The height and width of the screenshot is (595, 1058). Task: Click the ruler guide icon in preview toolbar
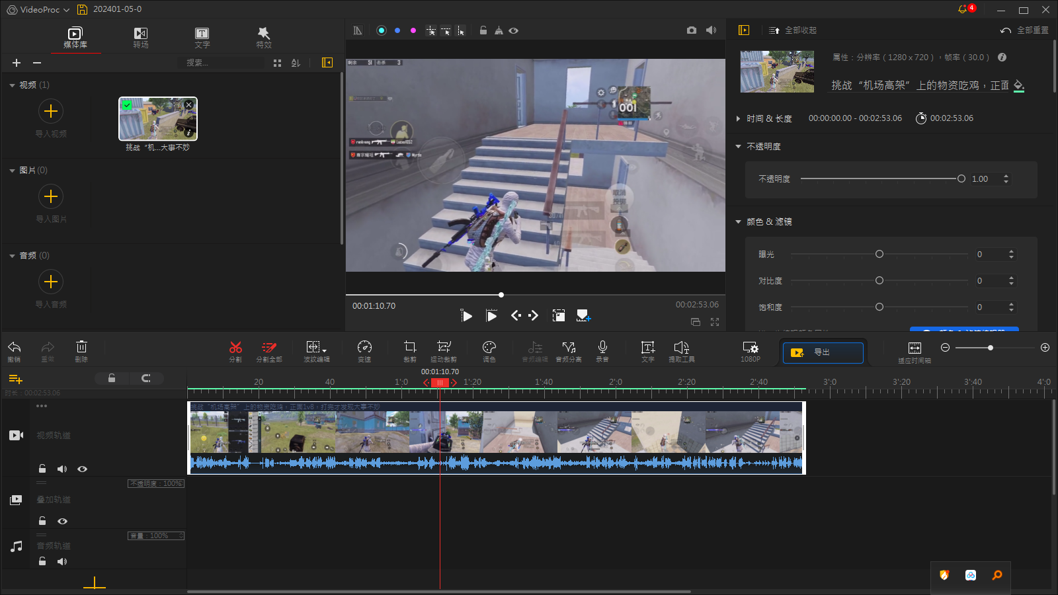pyautogui.click(x=358, y=30)
